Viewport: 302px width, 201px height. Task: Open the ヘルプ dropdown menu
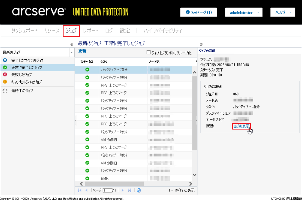pos(282,13)
